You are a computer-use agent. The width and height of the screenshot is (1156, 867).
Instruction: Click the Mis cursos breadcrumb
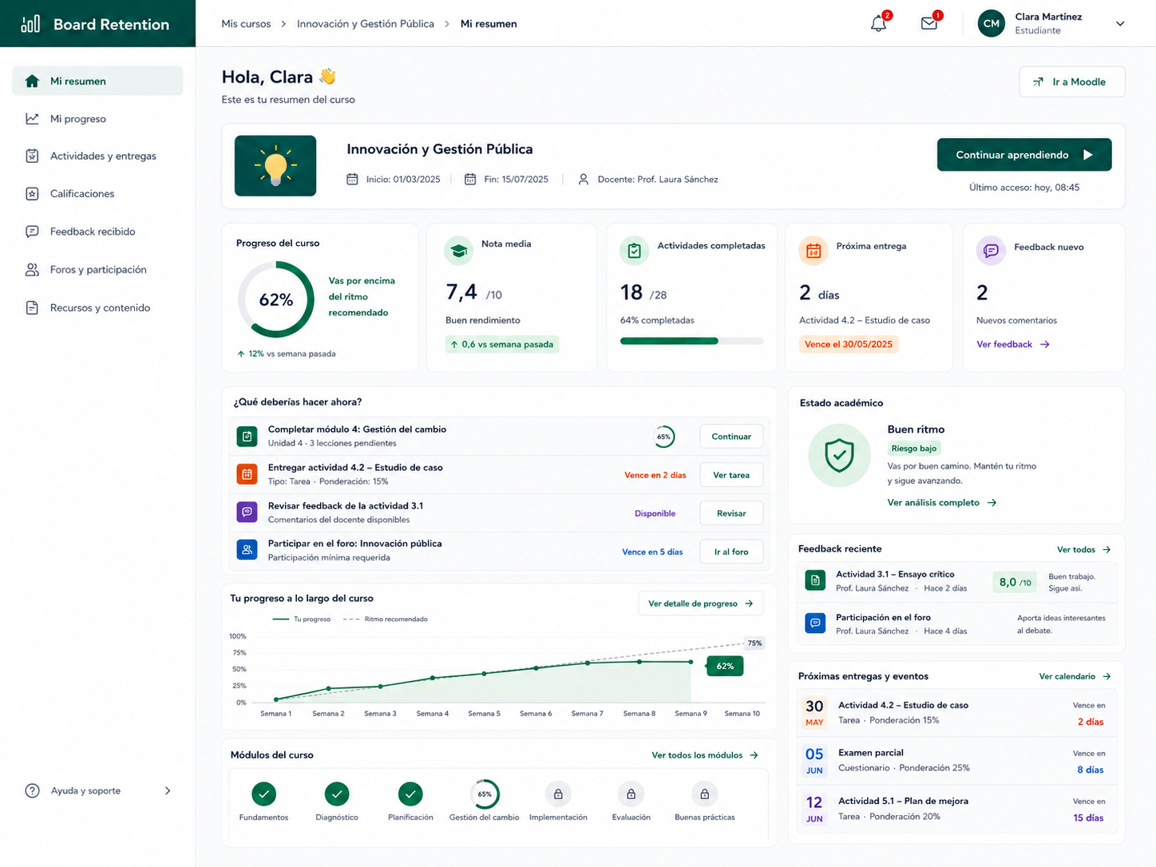pos(246,24)
